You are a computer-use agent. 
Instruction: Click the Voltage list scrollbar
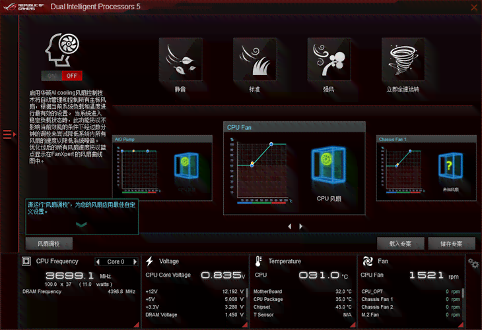pos(247,293)
